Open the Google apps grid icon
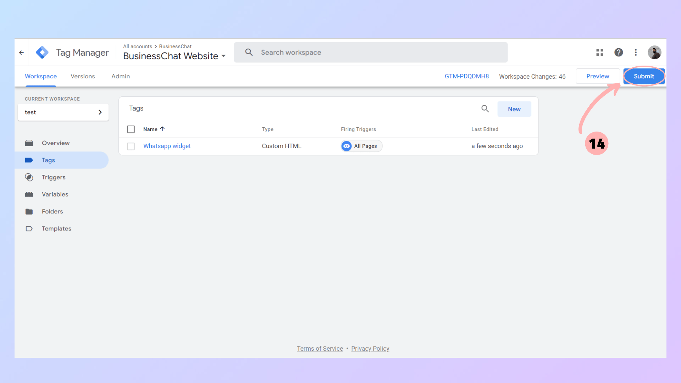 coord(599,52)
